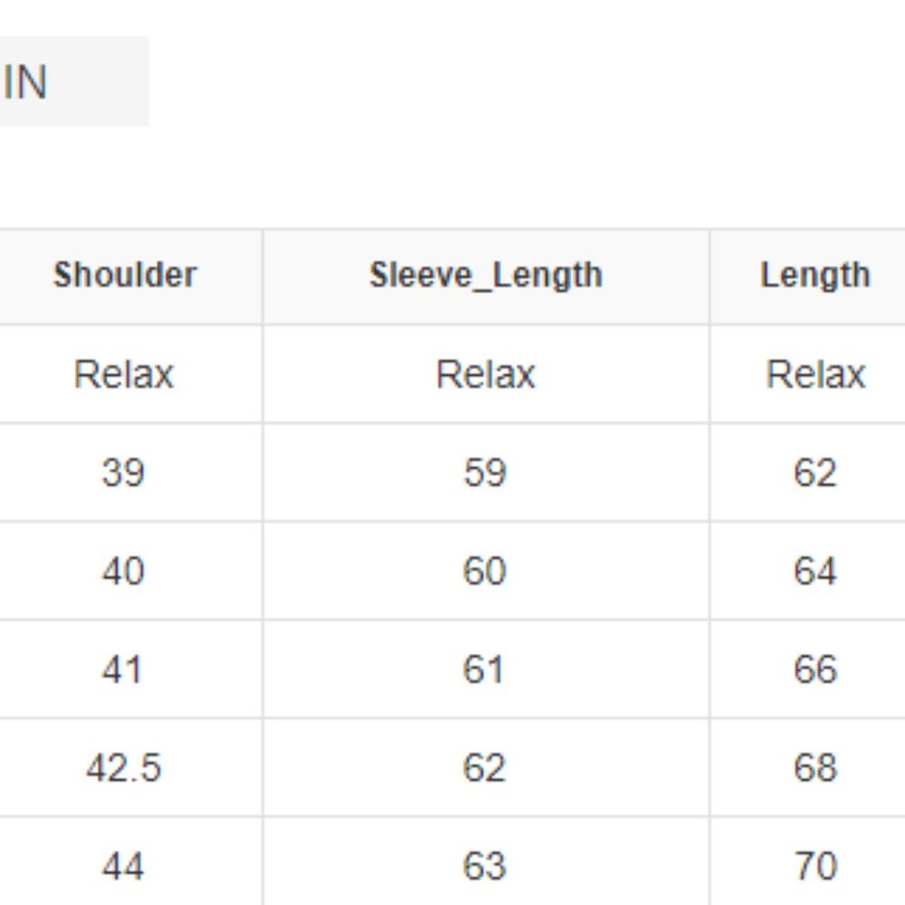Select the sleeve length value 60
This screenshot has height=905, width=905.
click(485, 571)
